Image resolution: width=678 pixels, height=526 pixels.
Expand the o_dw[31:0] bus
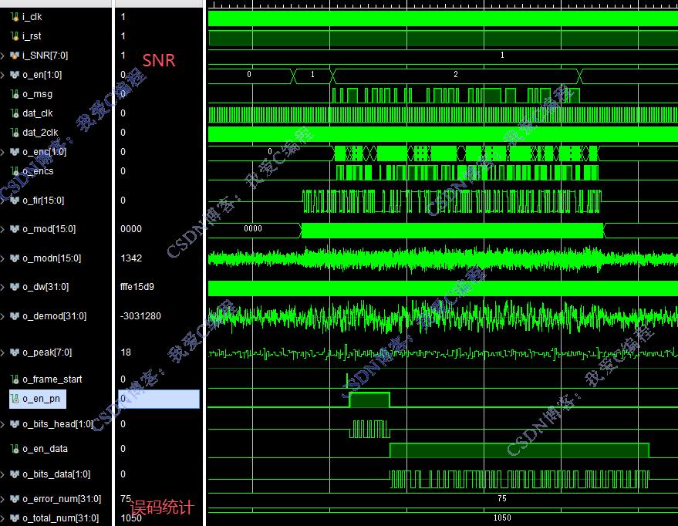(3, 287)
